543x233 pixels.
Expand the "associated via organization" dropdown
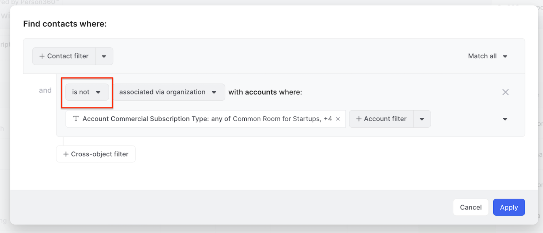[x=168, y=92]
